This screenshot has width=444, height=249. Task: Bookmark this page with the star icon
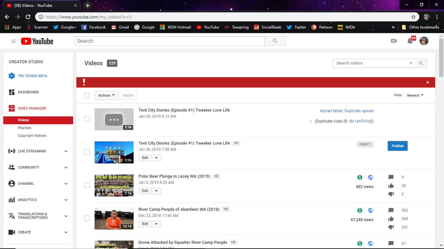click(413, 17)
